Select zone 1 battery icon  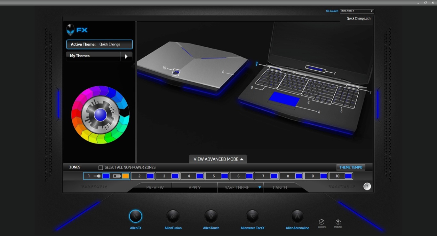point(117,176)
